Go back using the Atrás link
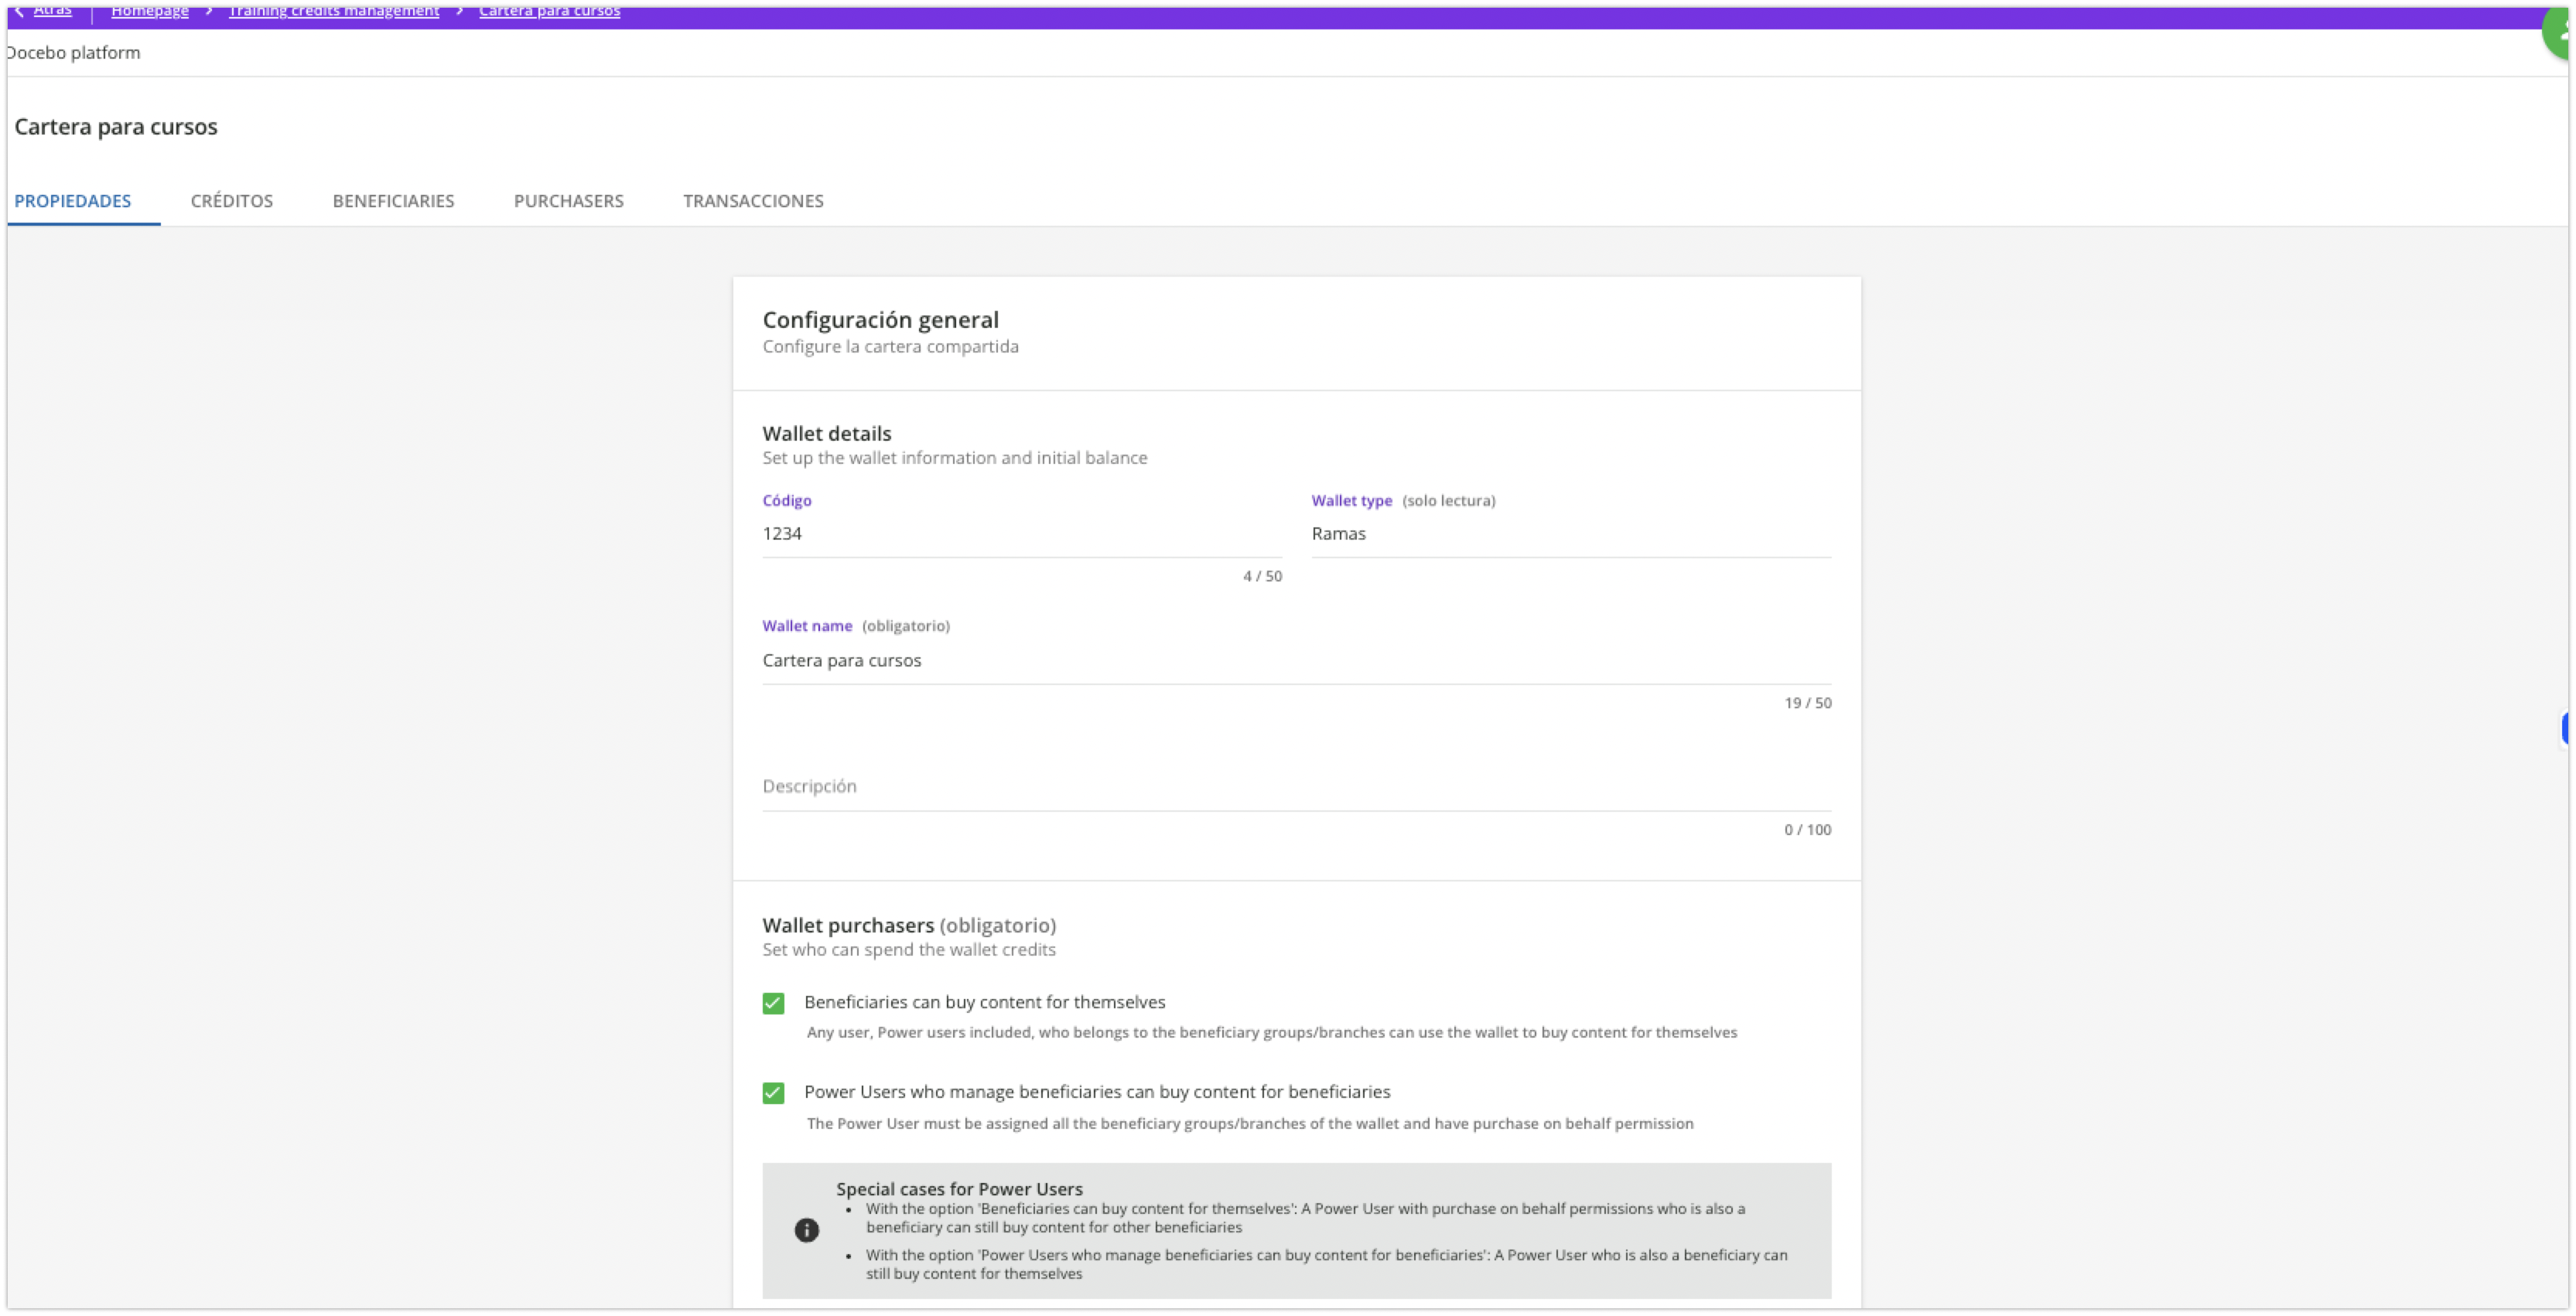This screenshot has width=2576, height=1316. pyautogui.click(x=52, y=11)
